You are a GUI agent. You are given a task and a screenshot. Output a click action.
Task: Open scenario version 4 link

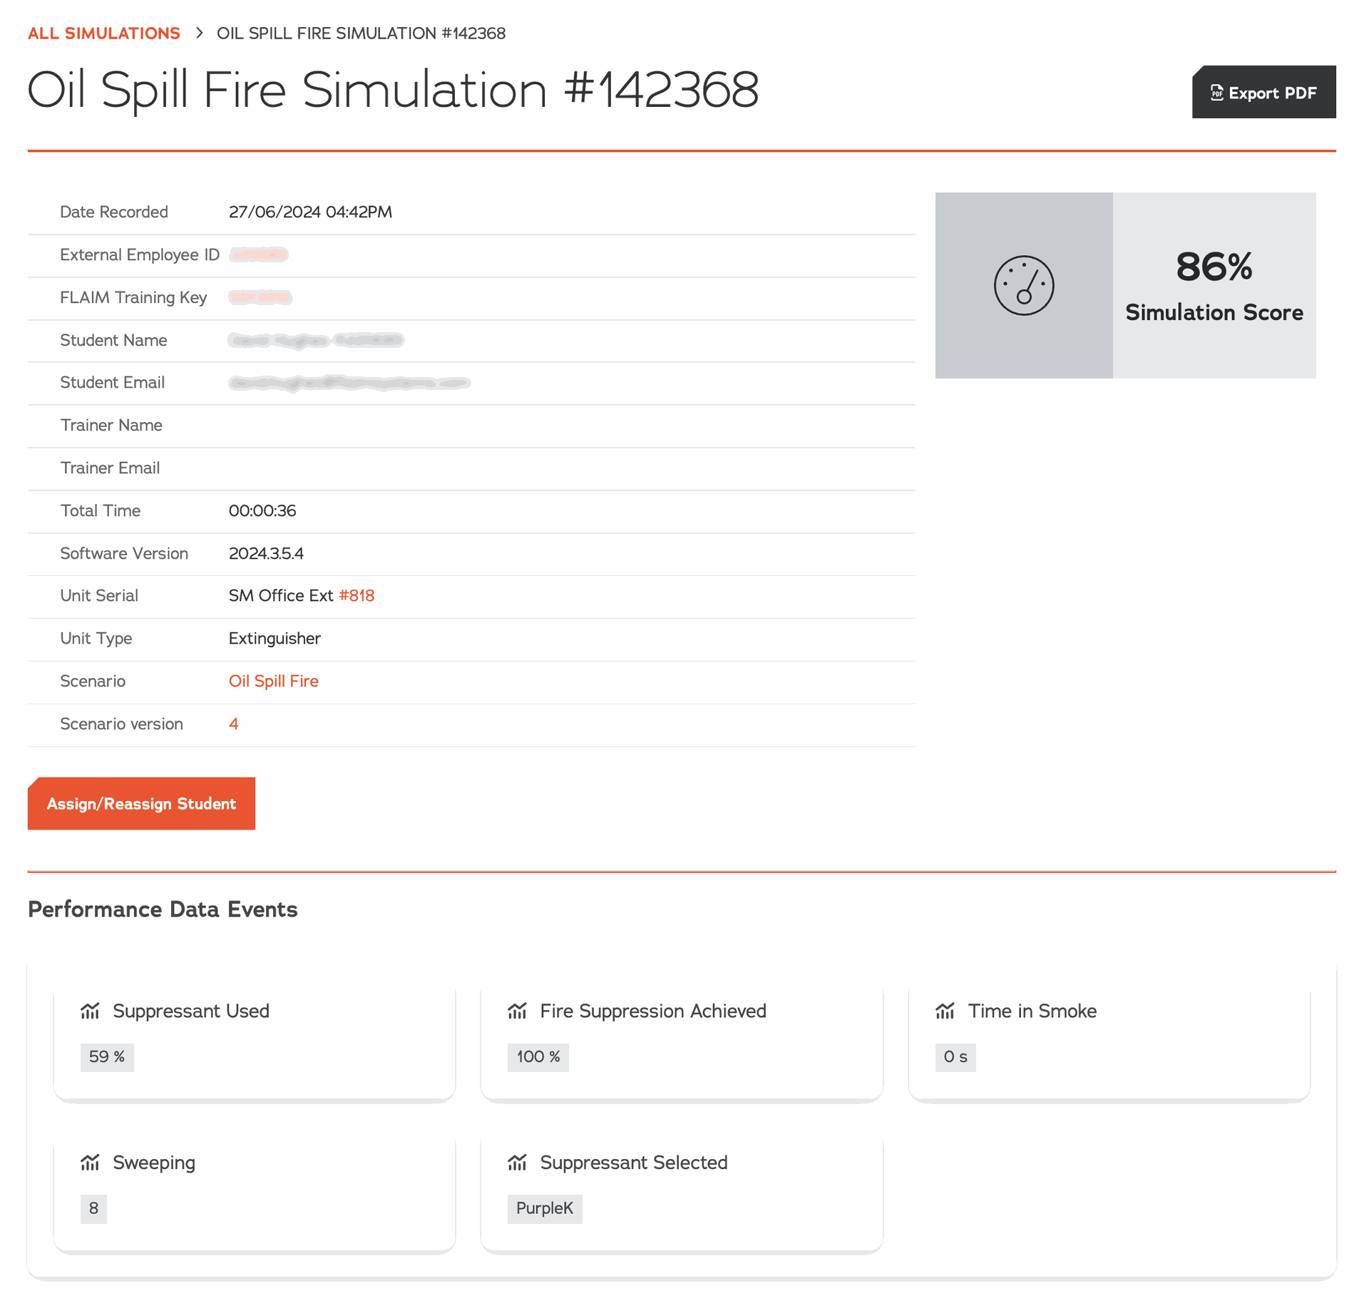coord(233,723)
